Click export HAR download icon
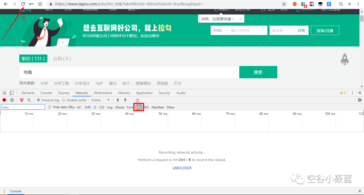Viewport: 364px width, 195px height. [125, 100]
